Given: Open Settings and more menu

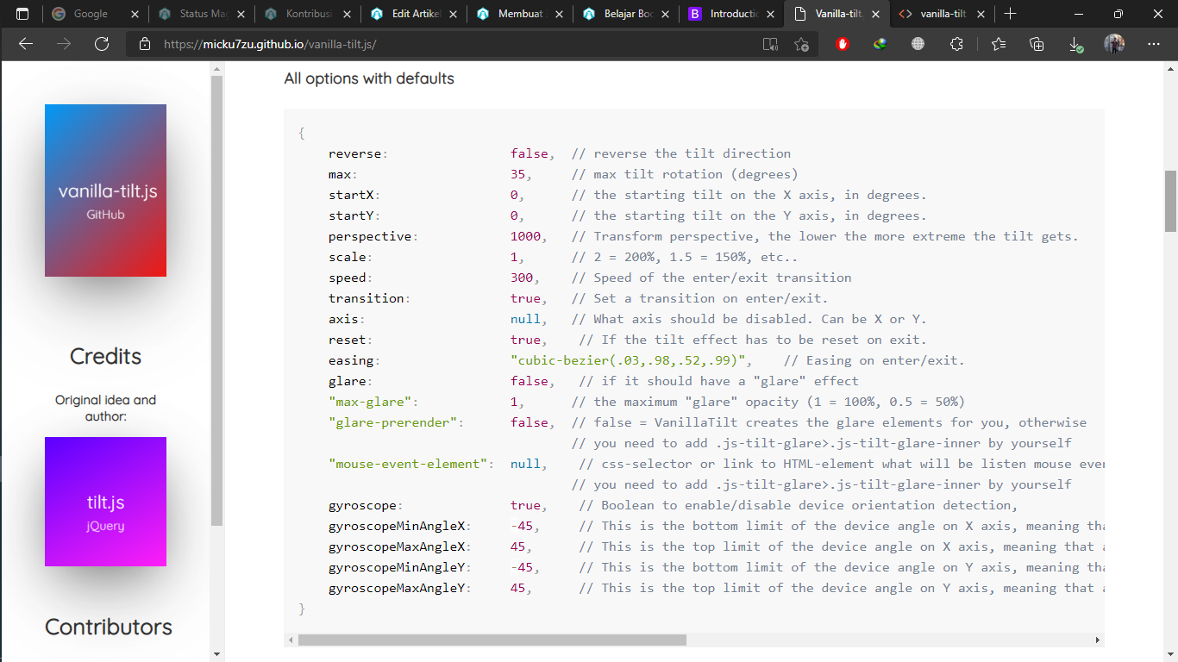Looking at the screenshot, I should [x=1154, y=44].
